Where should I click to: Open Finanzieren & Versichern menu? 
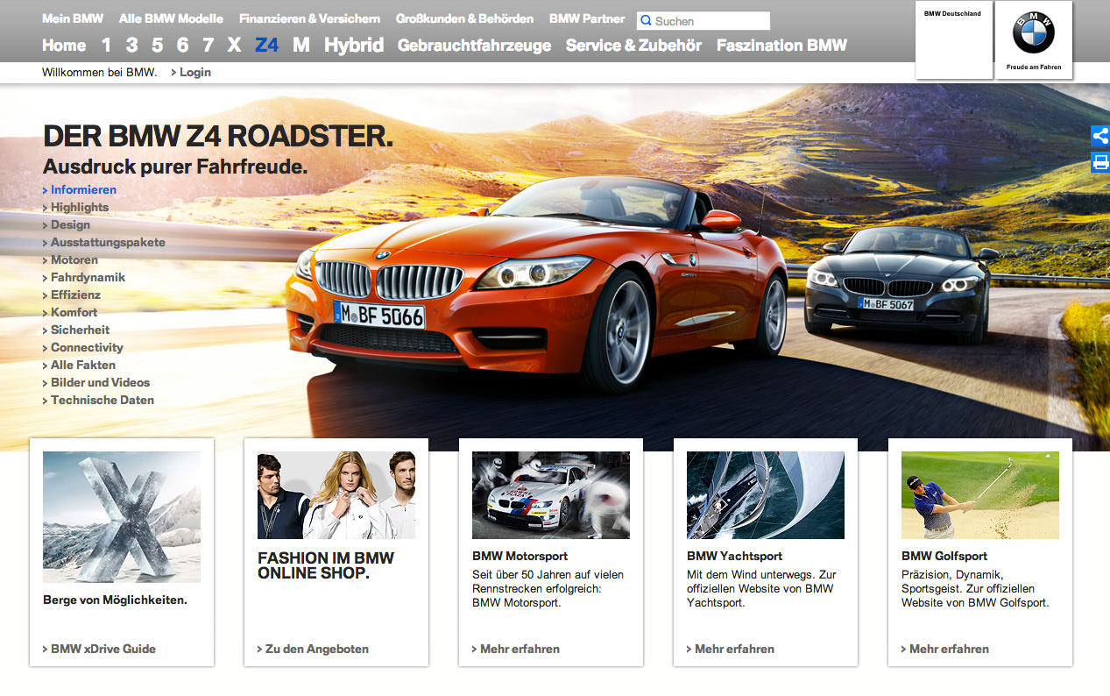[309, 18]
